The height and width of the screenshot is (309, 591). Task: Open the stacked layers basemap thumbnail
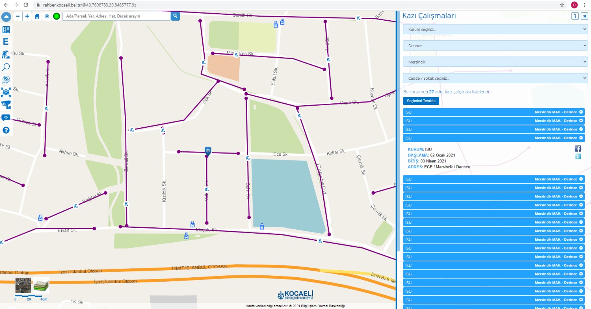[x=41, y=285]
